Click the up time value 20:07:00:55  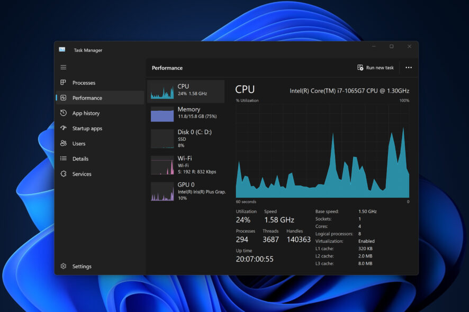255,259
